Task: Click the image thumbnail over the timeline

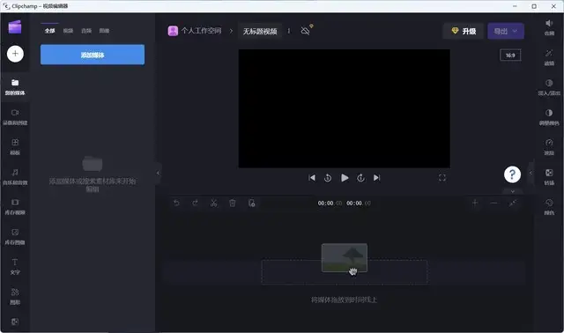Action: [345, 258]
